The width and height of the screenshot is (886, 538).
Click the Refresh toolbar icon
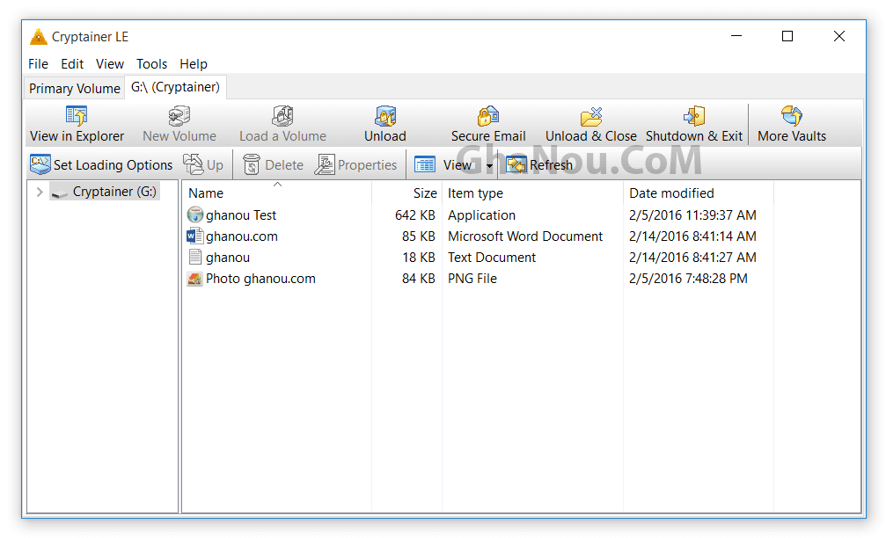[516, 165]
